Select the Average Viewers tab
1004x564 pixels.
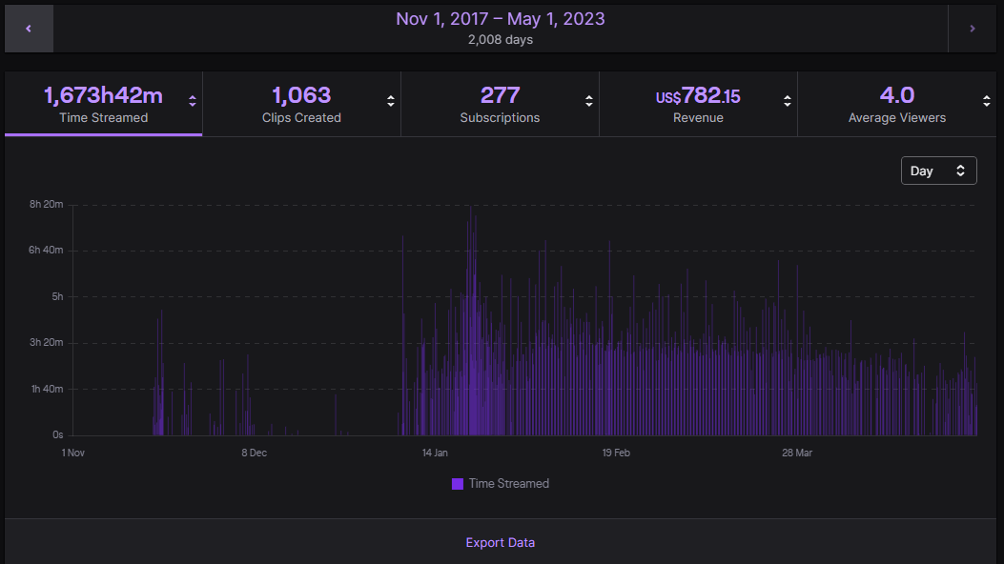(897, 104)
